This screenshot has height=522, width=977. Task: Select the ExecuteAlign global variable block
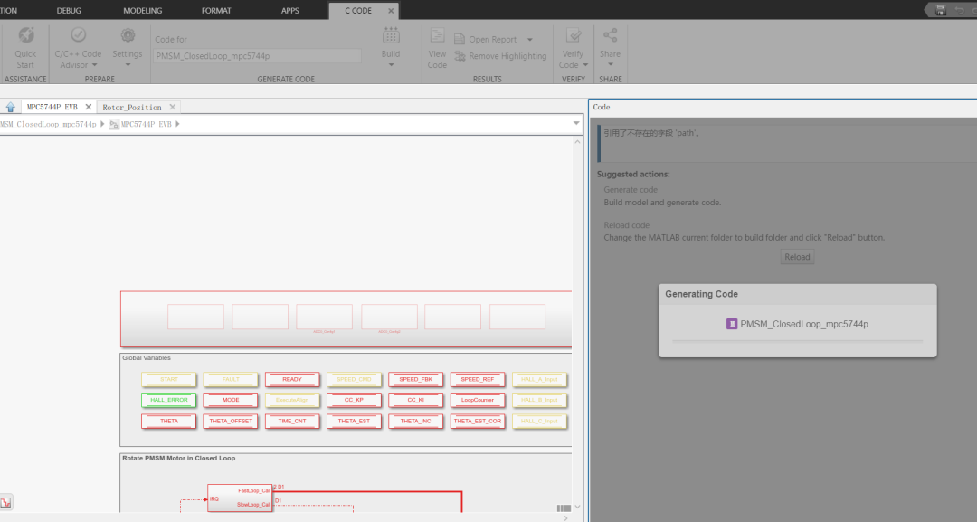(292, 400)
